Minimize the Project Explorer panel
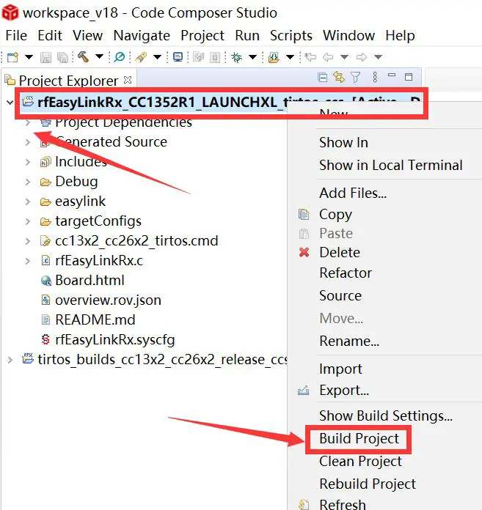This screenshot has width=482, height=510. [392, 75]
